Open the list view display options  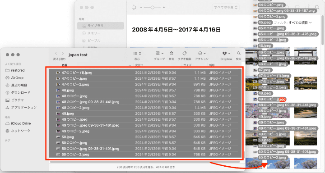click(x=137, y=54)
